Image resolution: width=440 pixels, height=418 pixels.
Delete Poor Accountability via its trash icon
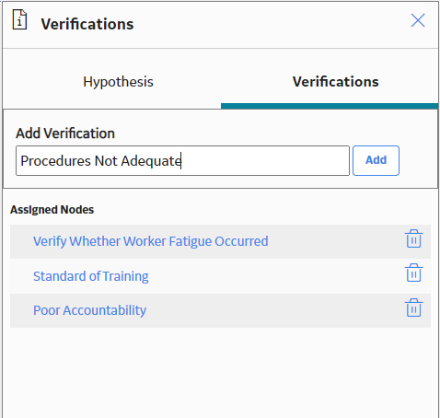(414, 308)
